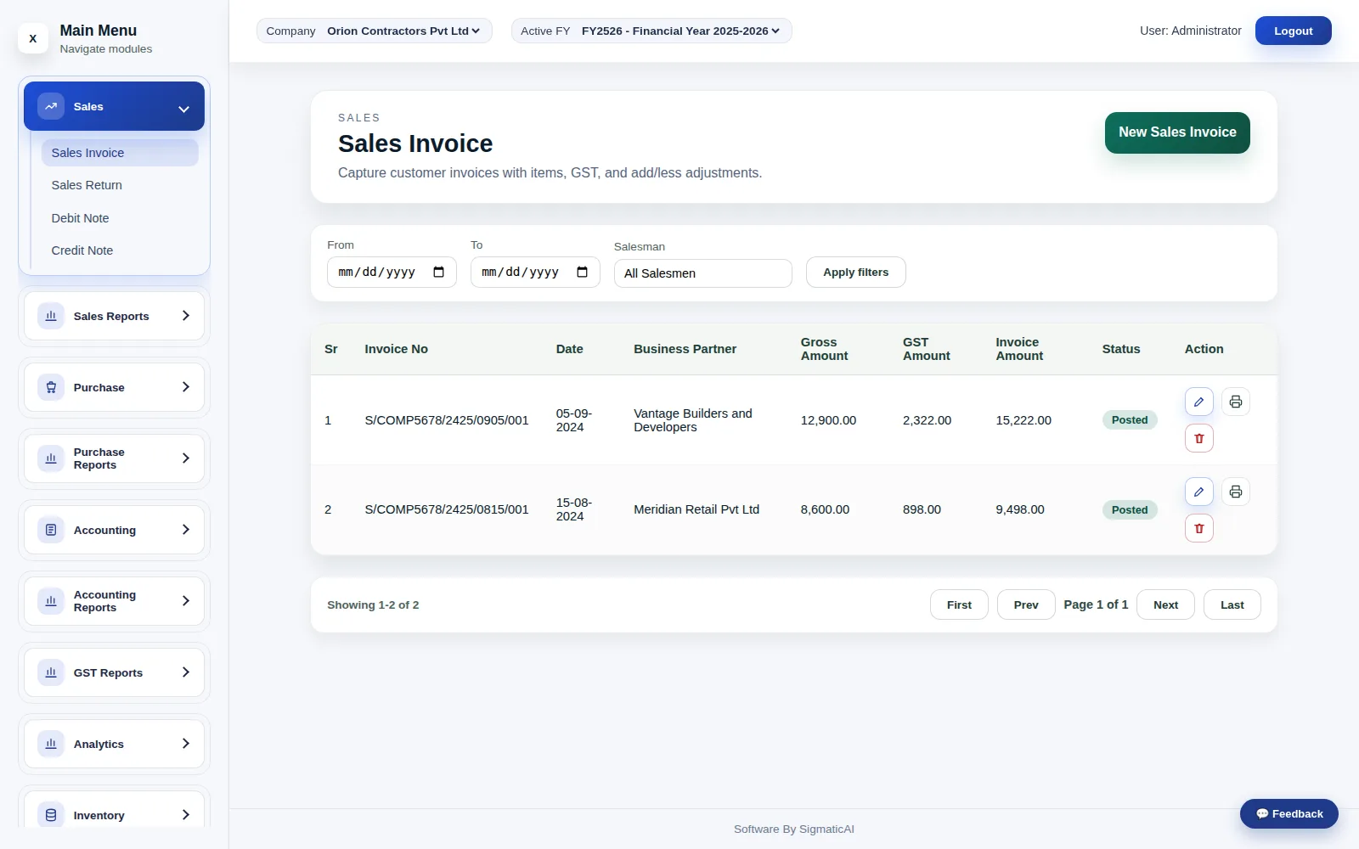The image size is (1359, 849).
Task: Open the Sales Return menu item
Action: 120,185
